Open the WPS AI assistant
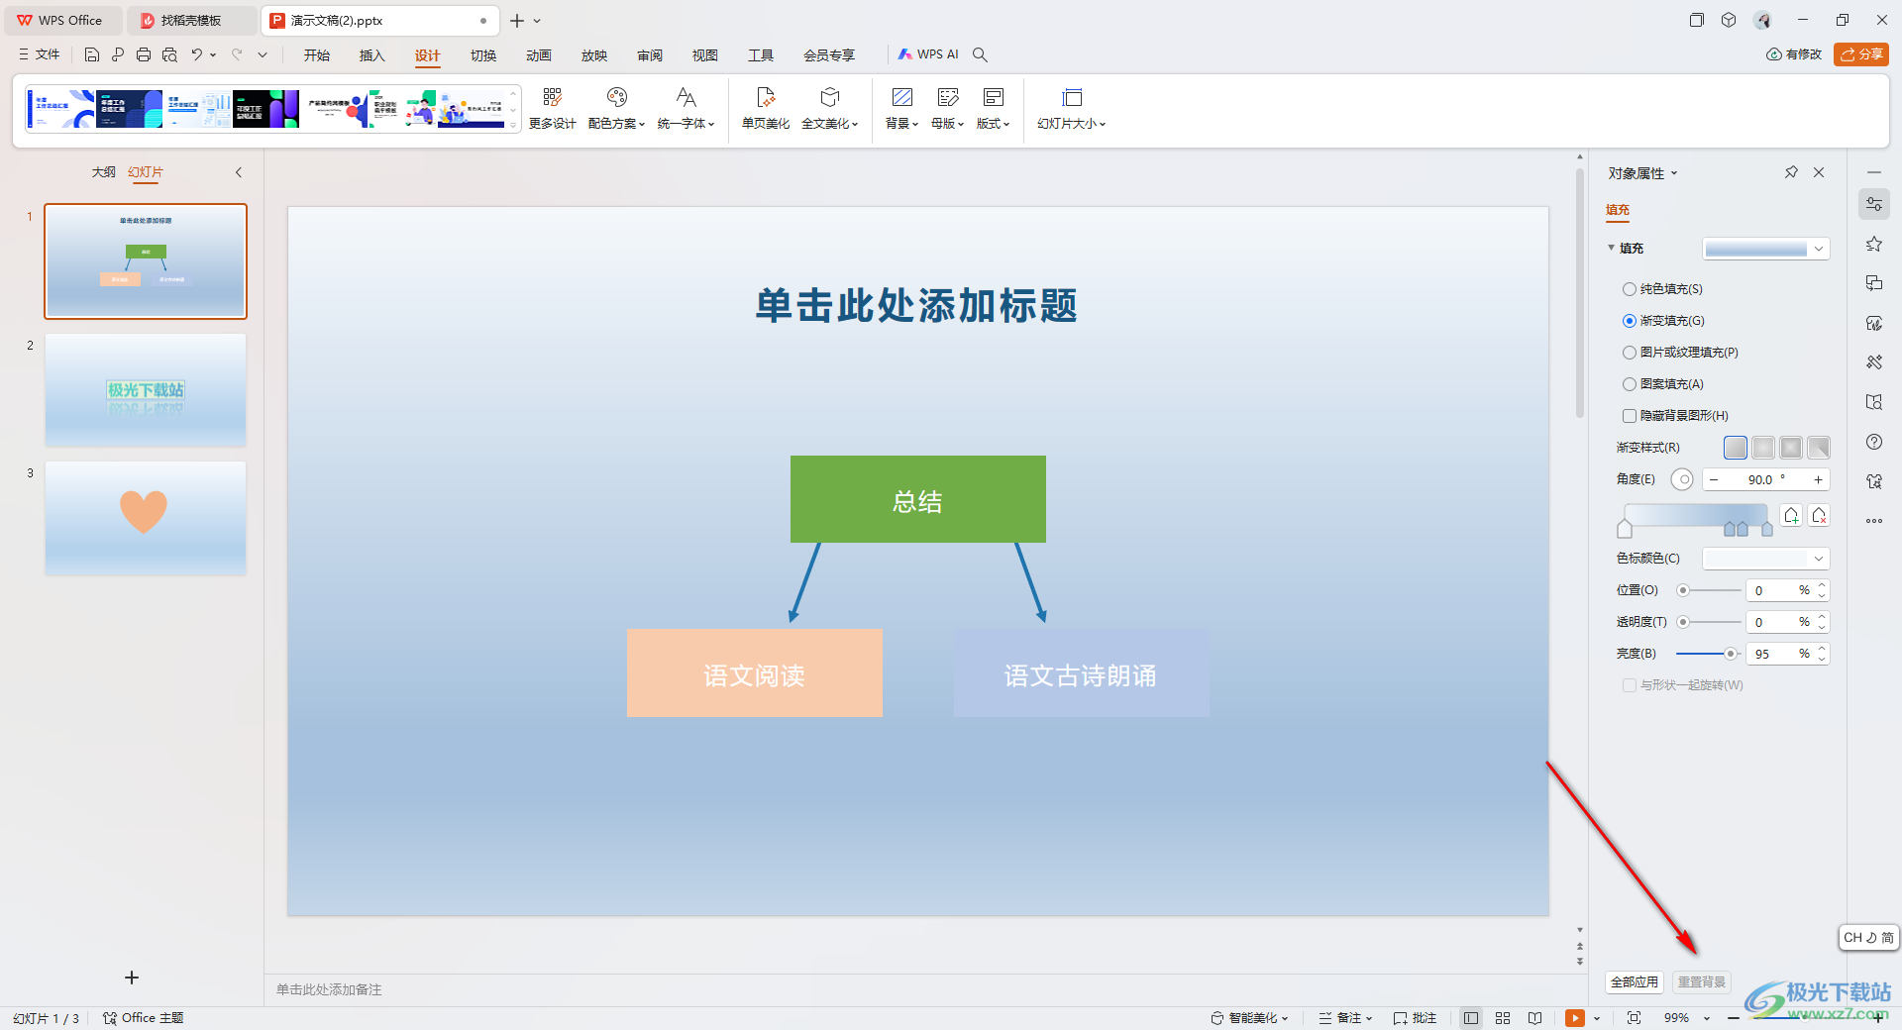Screen dimensions: 1902x1030 pyautogui.click(x=928, y=54)
